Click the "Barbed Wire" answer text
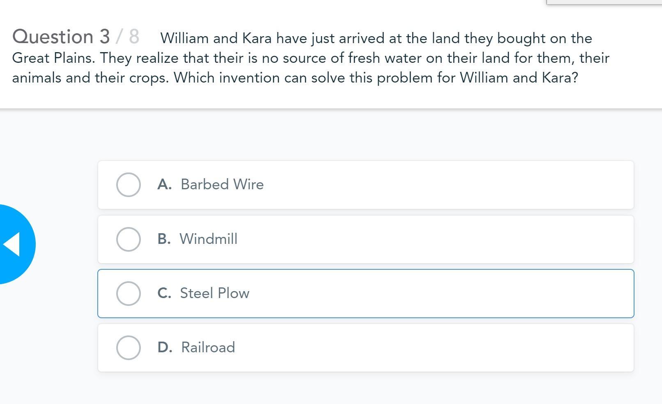Screen dimensions: 662x404 222,184
